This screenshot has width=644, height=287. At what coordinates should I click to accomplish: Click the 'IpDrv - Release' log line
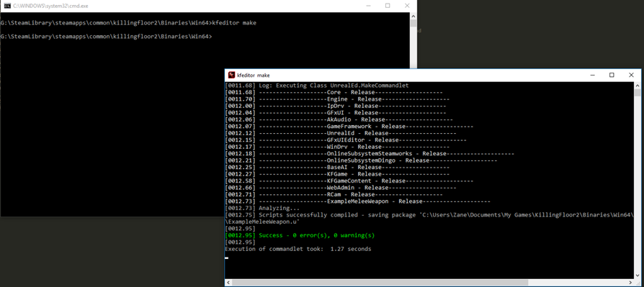(x=336, y=106)
